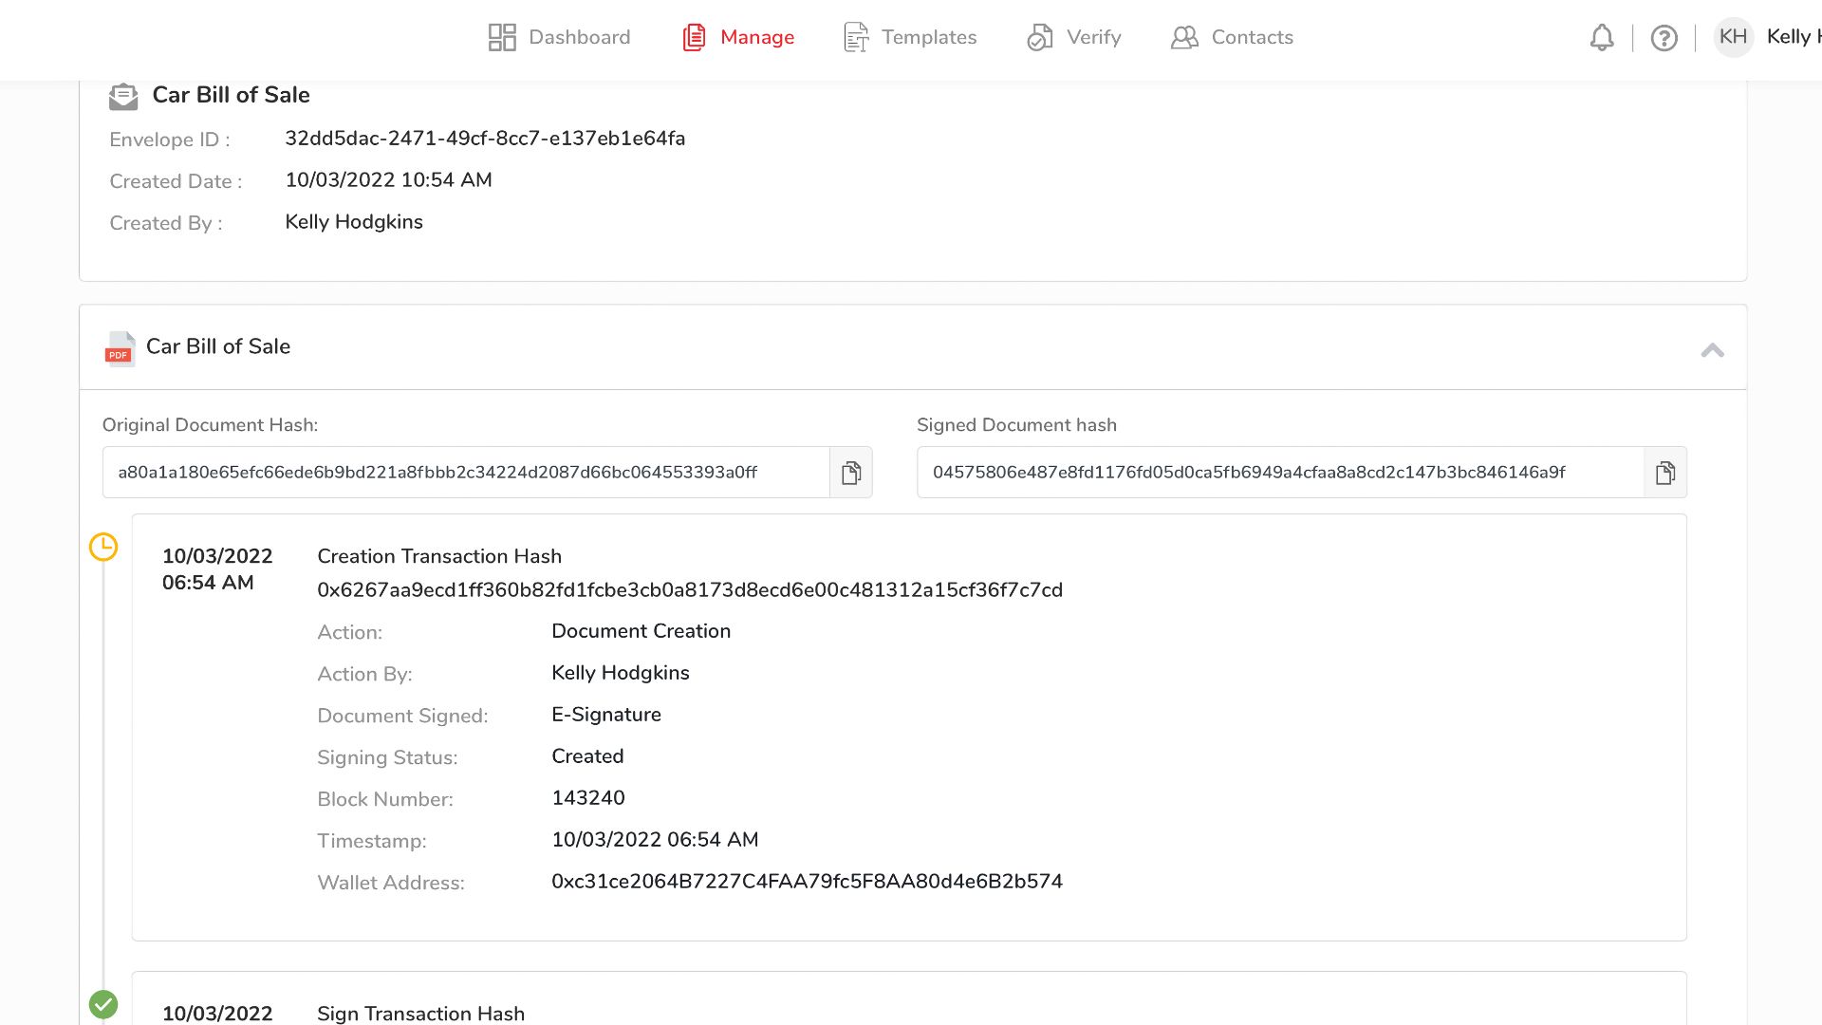This screenshot has width=1822, height=1025.
Task: Open the Verify tab
Action: coord(1074,37)
